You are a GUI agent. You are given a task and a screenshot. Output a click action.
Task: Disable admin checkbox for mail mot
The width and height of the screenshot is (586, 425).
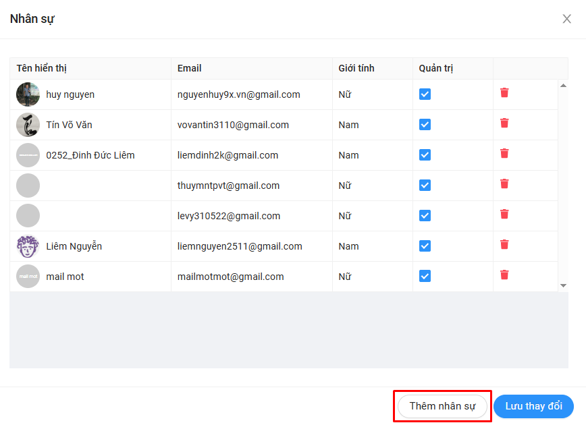(x=425, y=277)
